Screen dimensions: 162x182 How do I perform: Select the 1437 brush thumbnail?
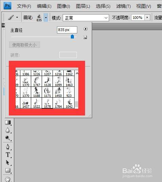click(x=26, y=103)
